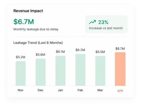Click the $5.2M bar value label
This screenshot has width=141, height=107.
[x=20, y=57]
